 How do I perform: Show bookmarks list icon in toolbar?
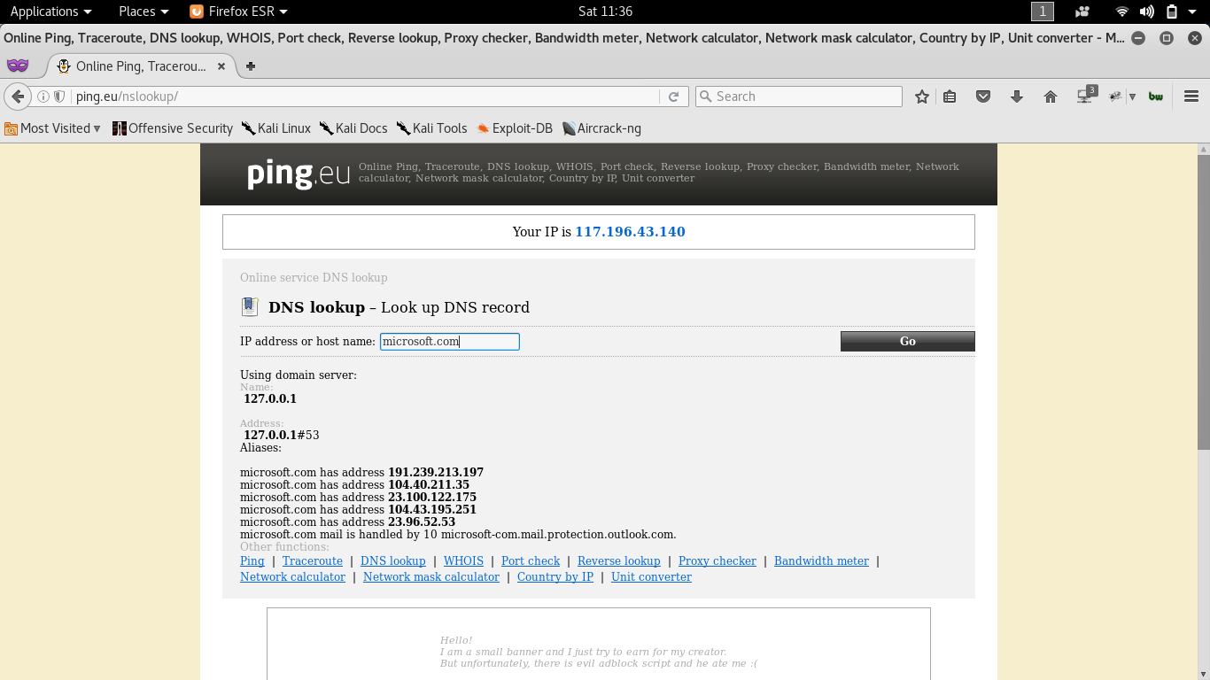950,97
